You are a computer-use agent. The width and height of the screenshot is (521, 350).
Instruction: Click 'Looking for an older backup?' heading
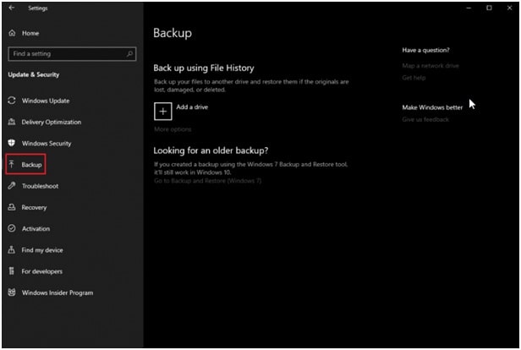[x=211, y=150]
